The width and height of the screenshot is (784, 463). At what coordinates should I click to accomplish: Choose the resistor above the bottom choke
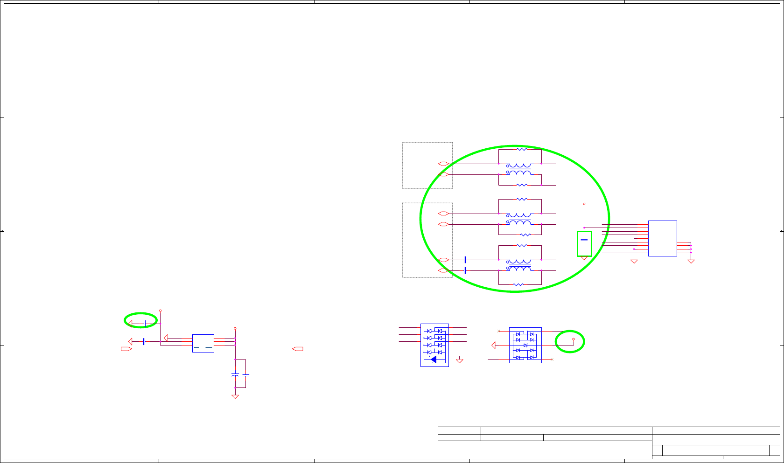coord(522,245)
